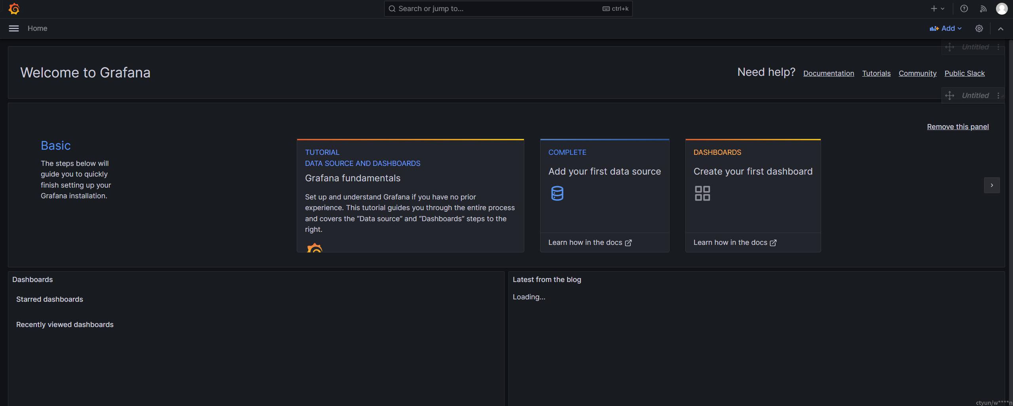The height and width of the screenshot is (406, 1013).
Task: Click the move handle of the Welcome panel
Action: click(x=950, y=47)
